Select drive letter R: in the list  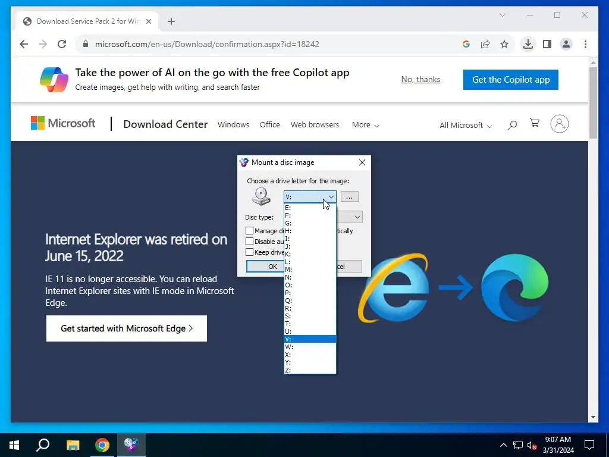pos(310,308)
